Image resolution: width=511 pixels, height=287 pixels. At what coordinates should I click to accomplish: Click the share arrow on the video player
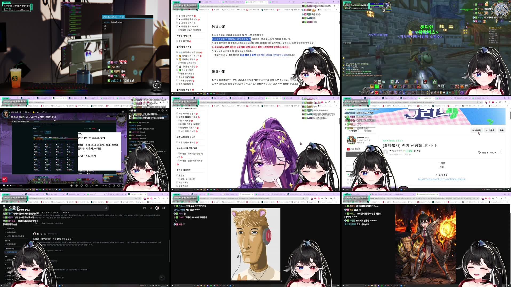(92, 186)
